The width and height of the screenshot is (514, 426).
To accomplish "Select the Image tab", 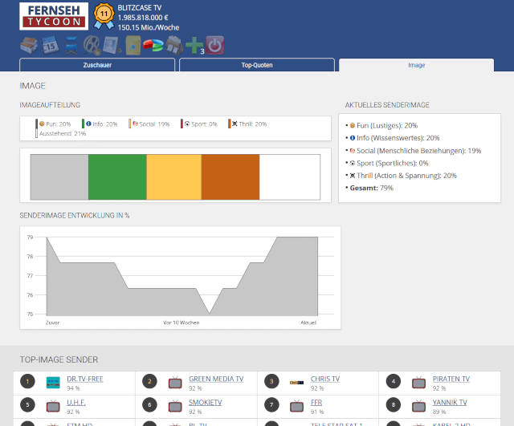I will (x=416, y=65).
